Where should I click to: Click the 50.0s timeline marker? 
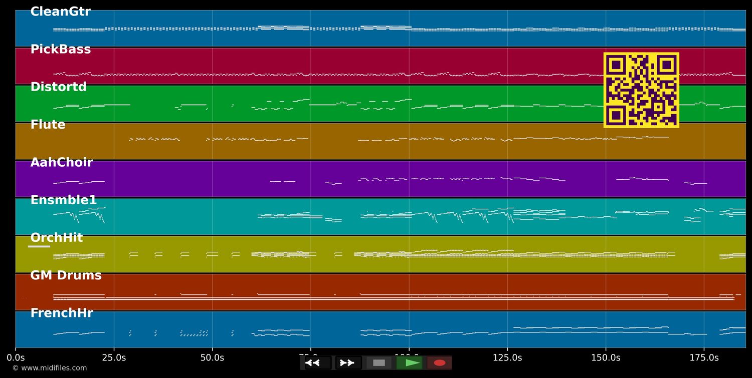(212, 358)
